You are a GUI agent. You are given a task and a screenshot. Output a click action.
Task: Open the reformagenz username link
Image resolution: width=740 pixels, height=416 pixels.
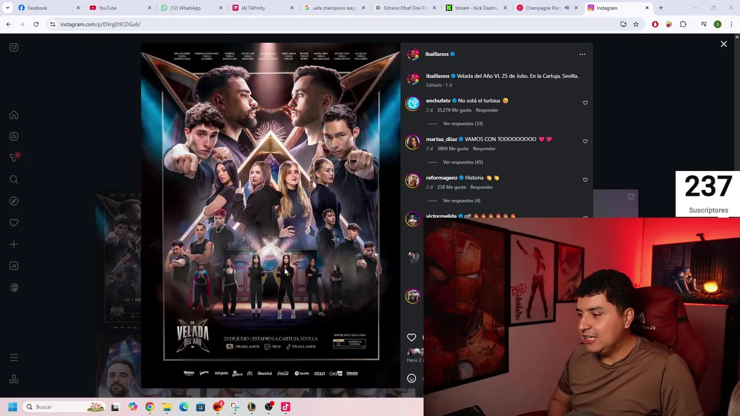point(442,177)
